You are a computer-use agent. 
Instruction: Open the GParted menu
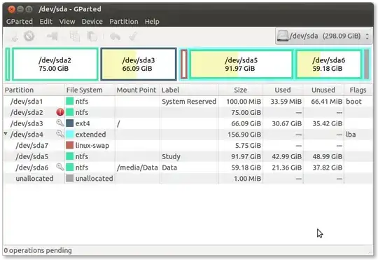20,22
